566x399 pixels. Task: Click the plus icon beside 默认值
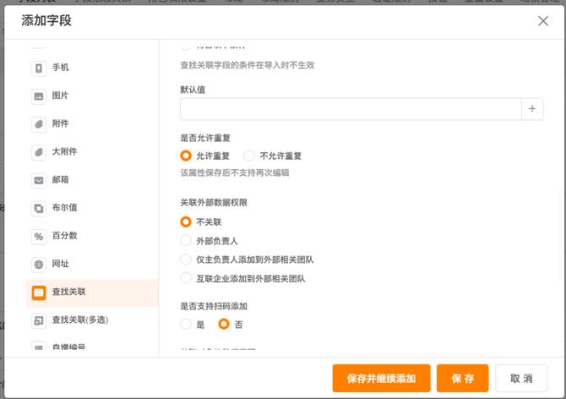[x=531, y=109]
